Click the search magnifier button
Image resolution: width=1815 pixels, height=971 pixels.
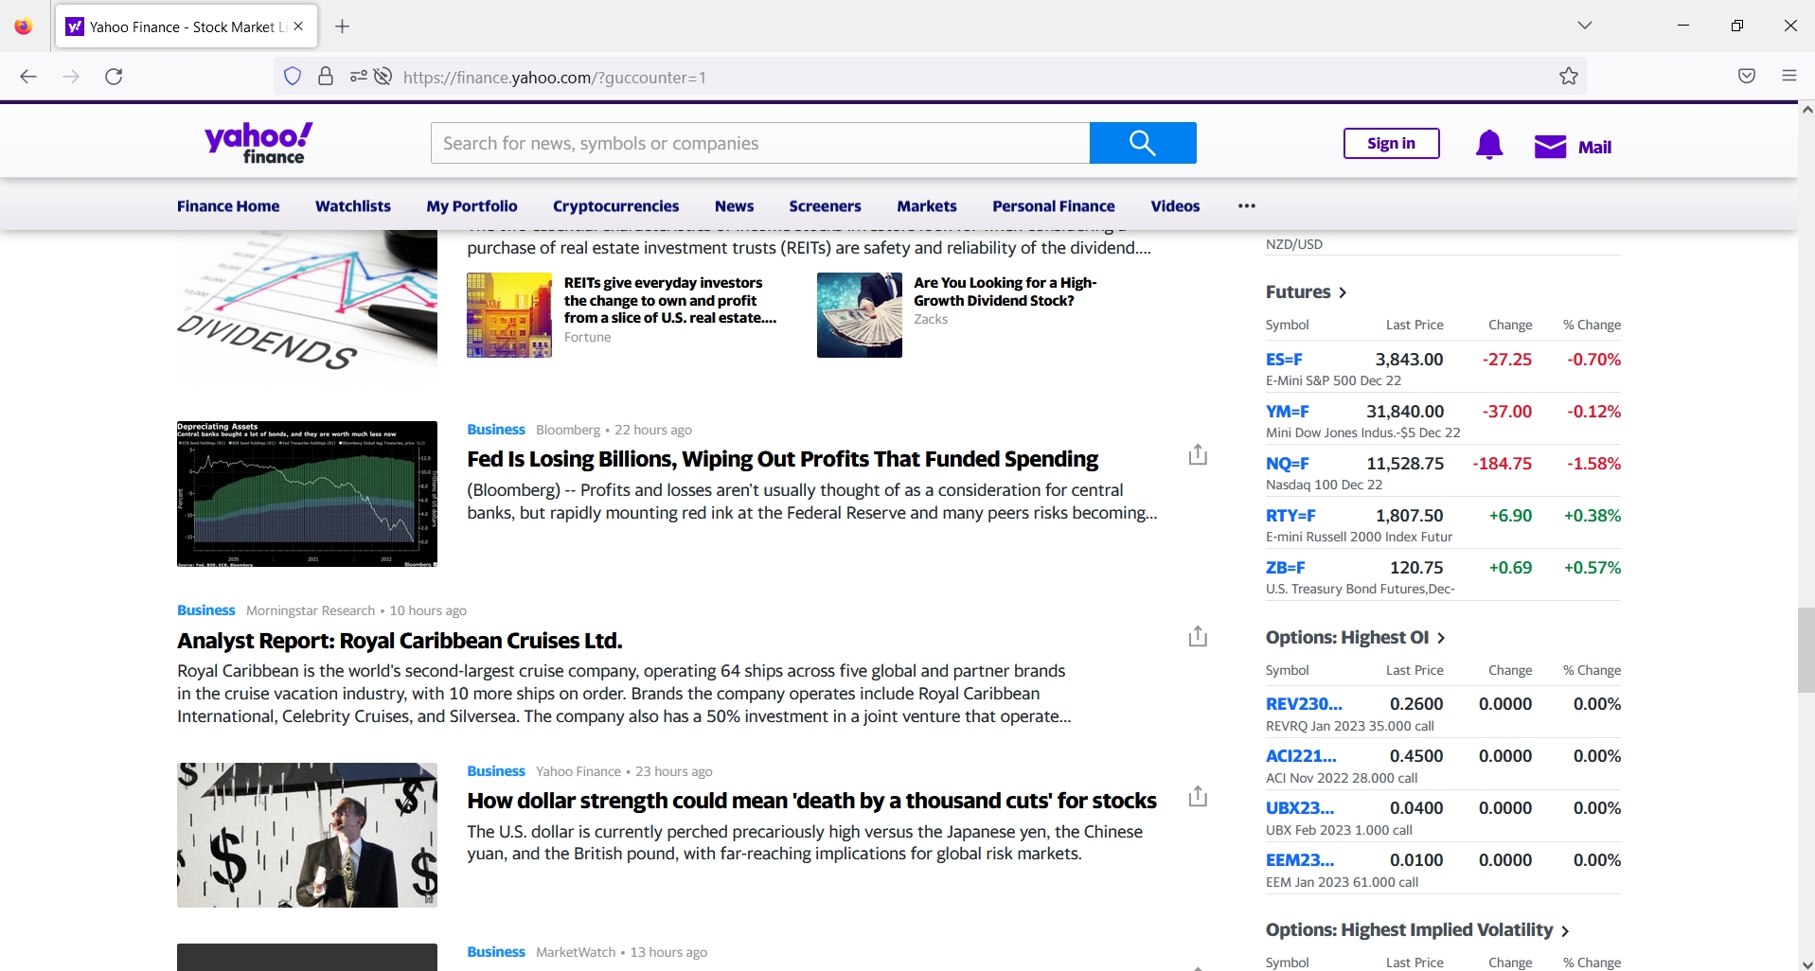(x=1142, y=143)
